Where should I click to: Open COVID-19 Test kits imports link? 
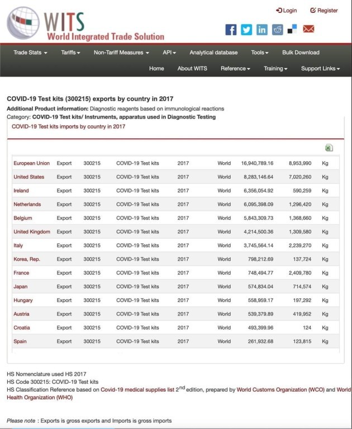pos(68,126)
